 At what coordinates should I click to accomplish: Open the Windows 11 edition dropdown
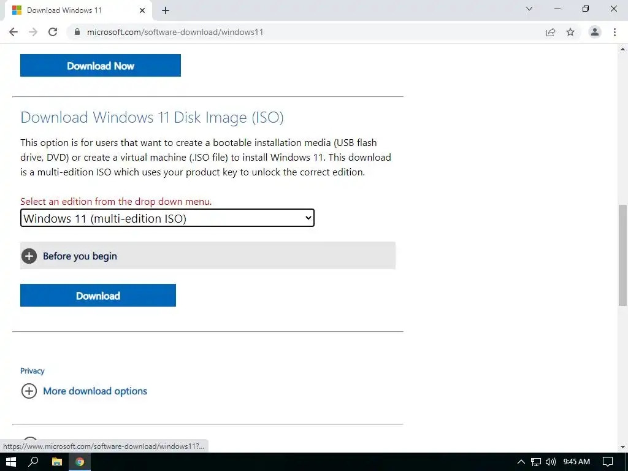pos(167,218)
